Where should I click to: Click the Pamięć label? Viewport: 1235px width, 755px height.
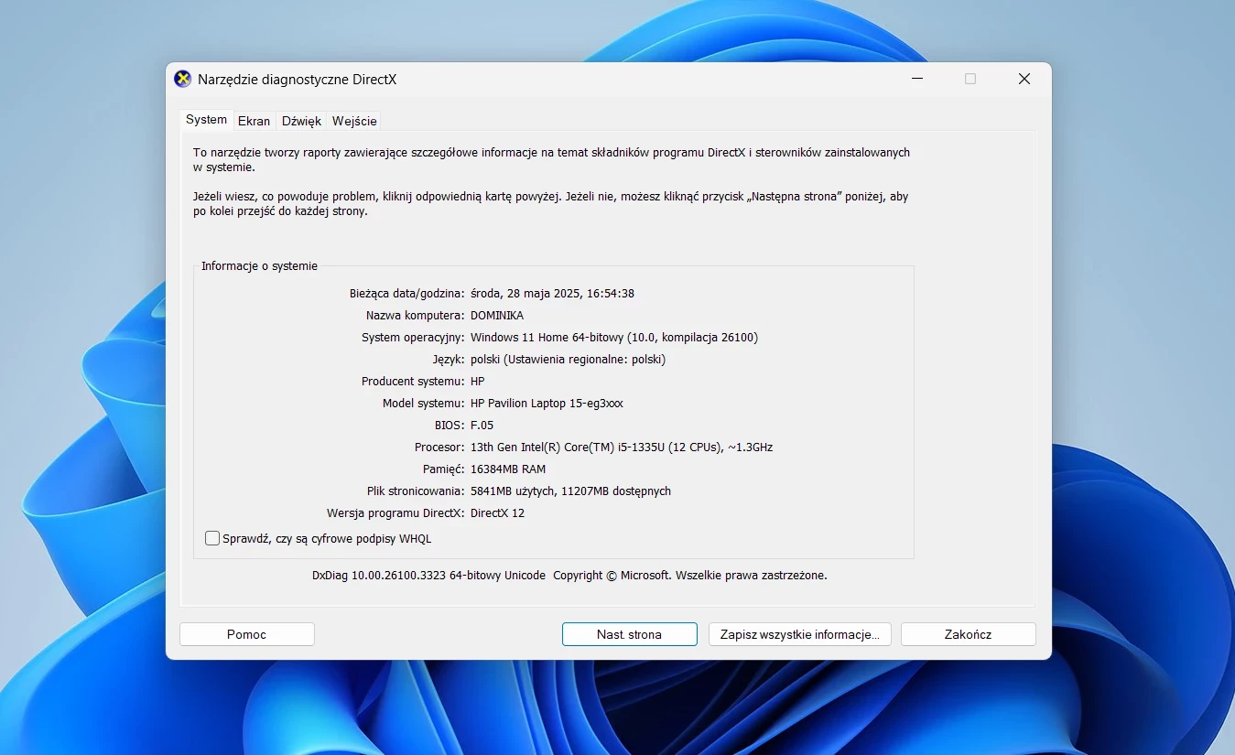point(444,469)
